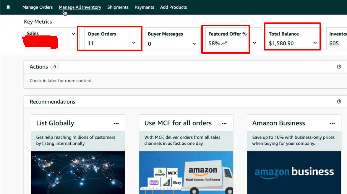Open three-dot menu on Amazon Business card

click(332, 123)
